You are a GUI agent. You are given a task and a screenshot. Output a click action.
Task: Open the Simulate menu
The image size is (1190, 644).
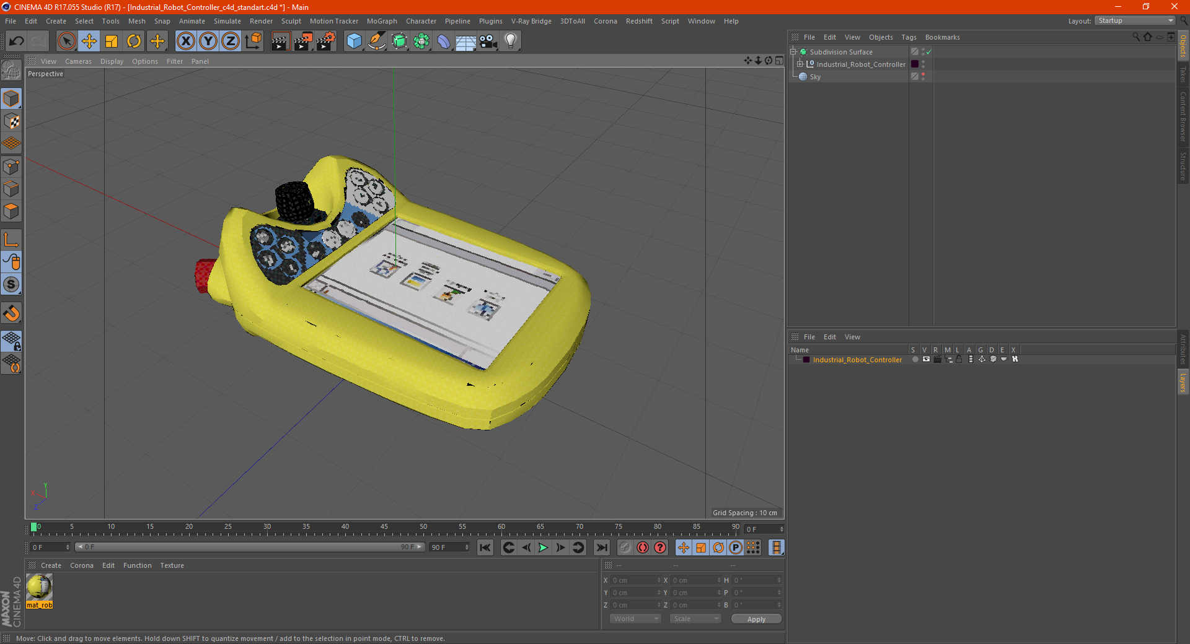point(227,21)
